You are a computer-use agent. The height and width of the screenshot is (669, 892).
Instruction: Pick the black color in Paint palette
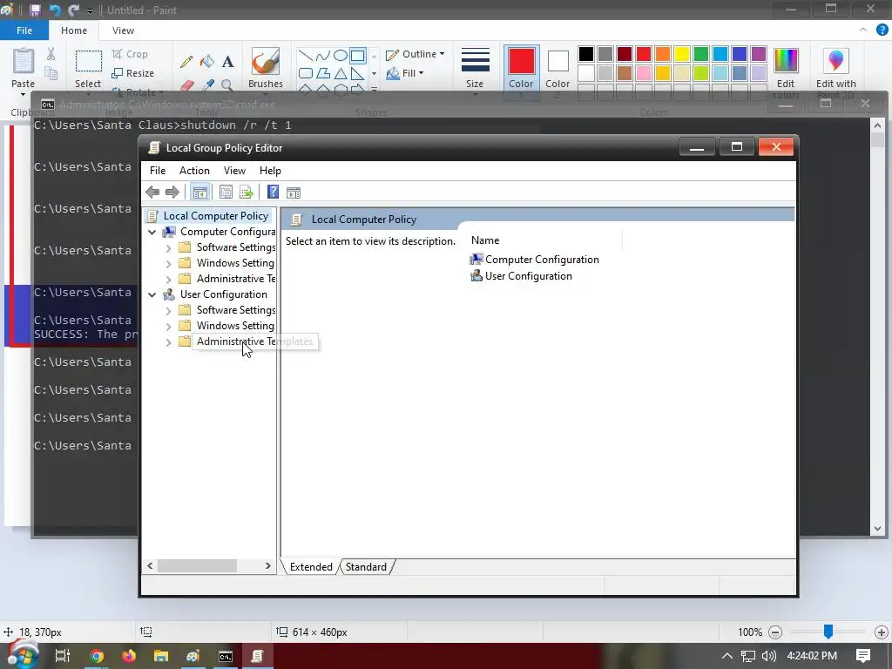click(586, 54)
